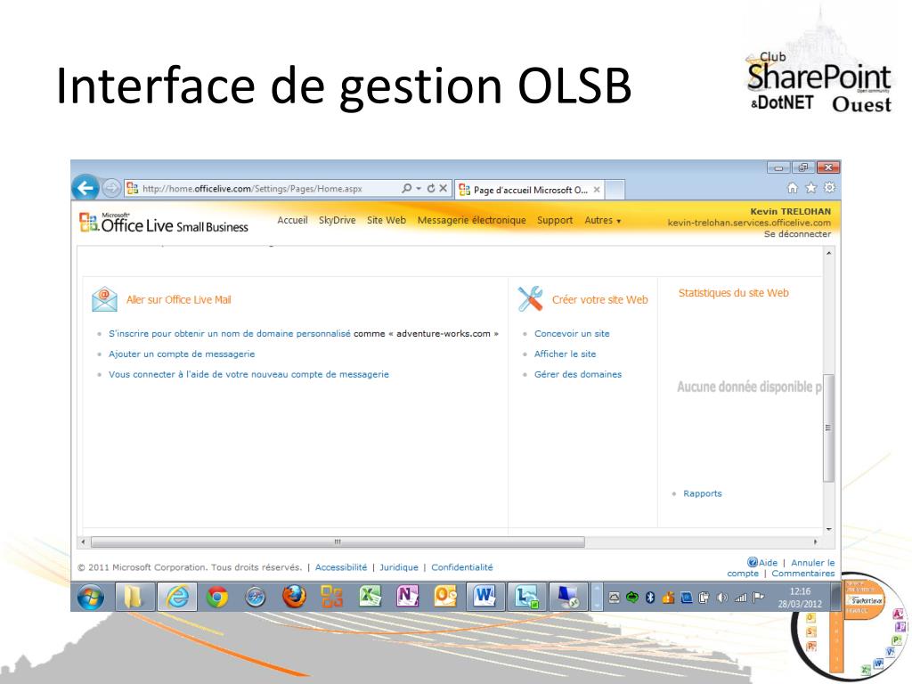
Task: Click the home.officelive.com address field
Action: point(262,189)
